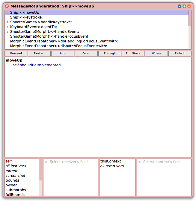Select the ShooterGame(Morph)>>handleFocusEvent: frame

pos(97,36)
